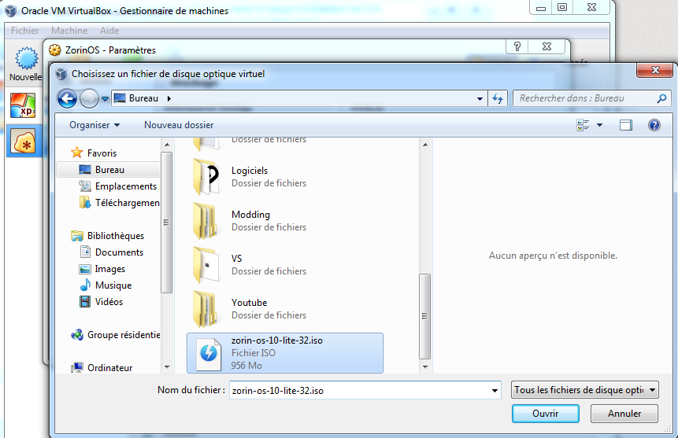Open Machine menu in VirtualBox window
The image size is (678, 438).
69,31
